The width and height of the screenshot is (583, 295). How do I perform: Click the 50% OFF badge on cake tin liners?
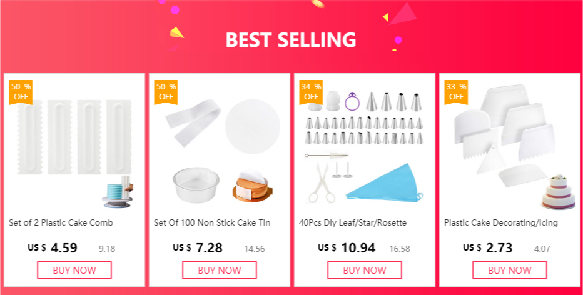click(166, 92)
